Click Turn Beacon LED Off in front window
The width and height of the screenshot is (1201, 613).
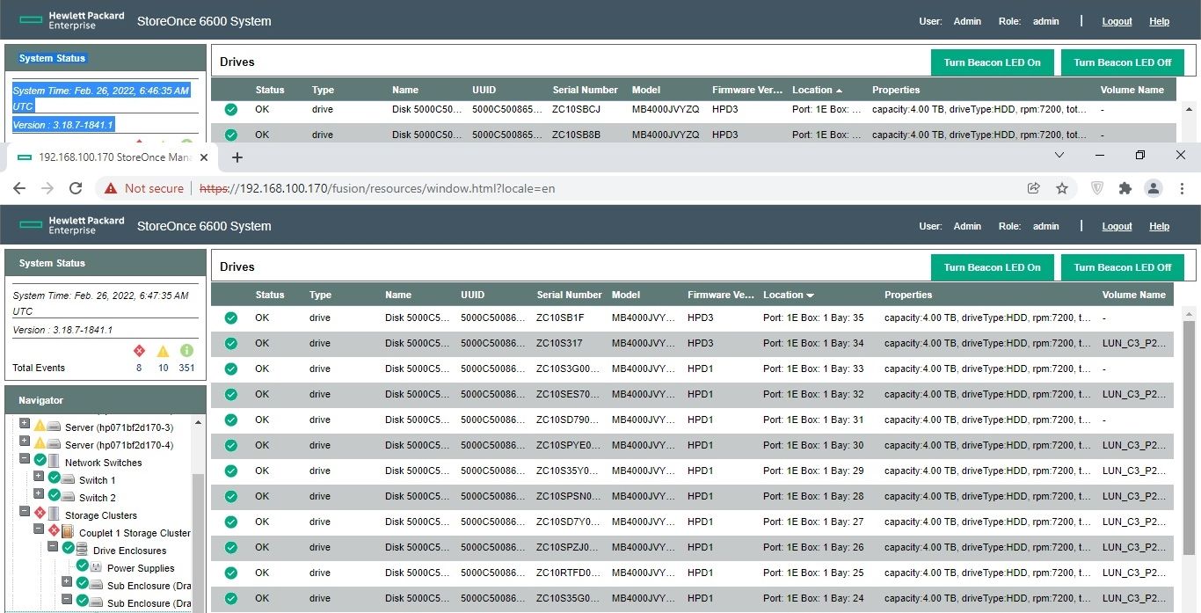click(x=1122, y=267)
